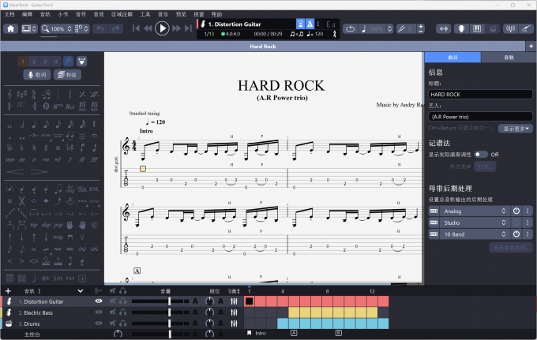Click the title field containing HARD ROCK
Viewport: 537px width, 340px height.
[480, 94]
